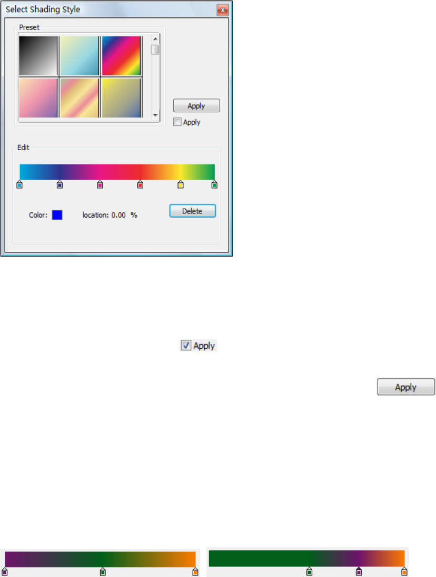Select the magenta gradient stop marker

(100, 184)
